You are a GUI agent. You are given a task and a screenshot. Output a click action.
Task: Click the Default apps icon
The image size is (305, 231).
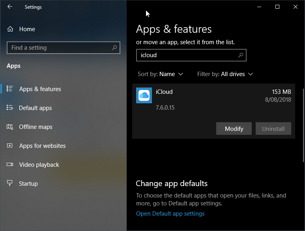pyautogui.click(x=10, y=108)
